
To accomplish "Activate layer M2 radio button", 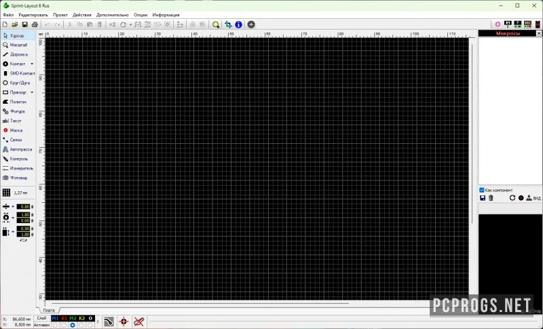I will coord(73,326).
